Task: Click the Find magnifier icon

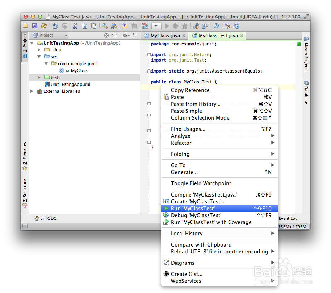Action: (105, 26)
